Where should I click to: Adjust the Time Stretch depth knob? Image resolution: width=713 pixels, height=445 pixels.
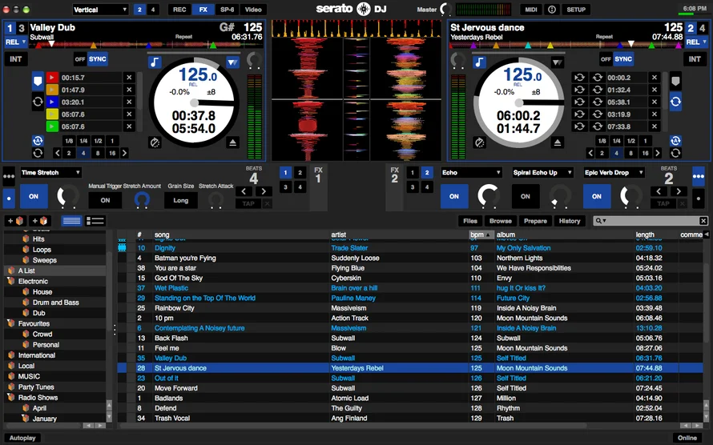68,196
